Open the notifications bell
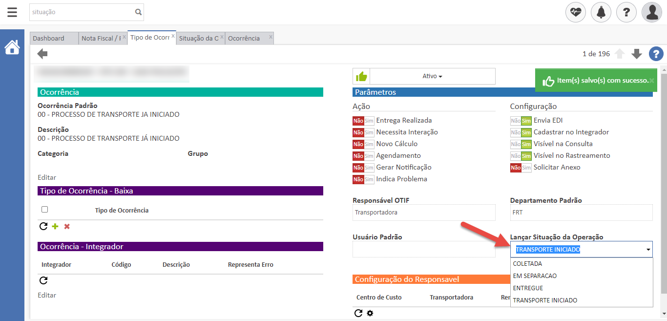Image resolution: width=667 pixels, height=321 pixels. click(601, 12)
